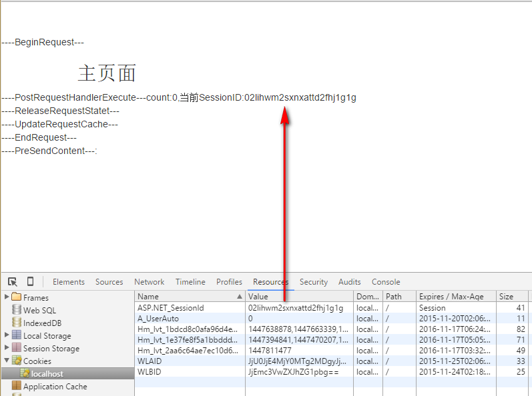
Task: Sort cookies by the Size column header
Action: (513, 297)
